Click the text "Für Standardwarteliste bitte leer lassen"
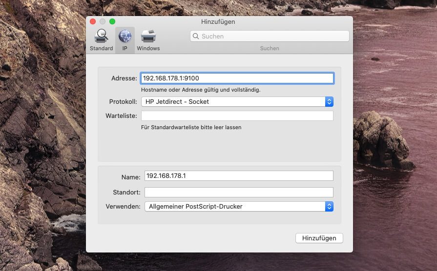 [x=191, y=127]
